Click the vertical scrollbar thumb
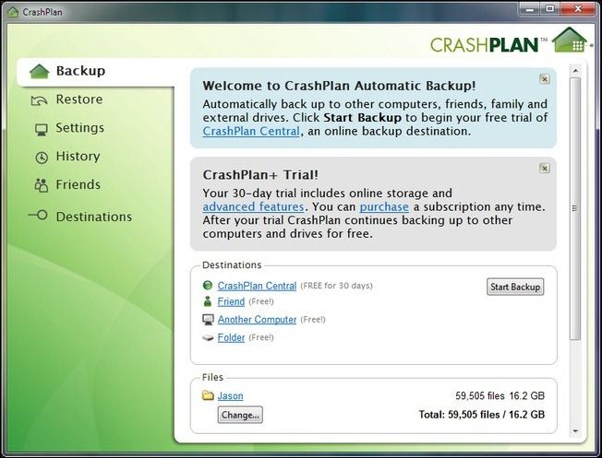The image size is (602, 458). [x=575, y=209]
